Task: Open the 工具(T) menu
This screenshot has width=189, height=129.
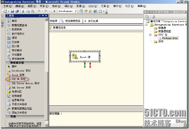Action: [x=105, y=6]
